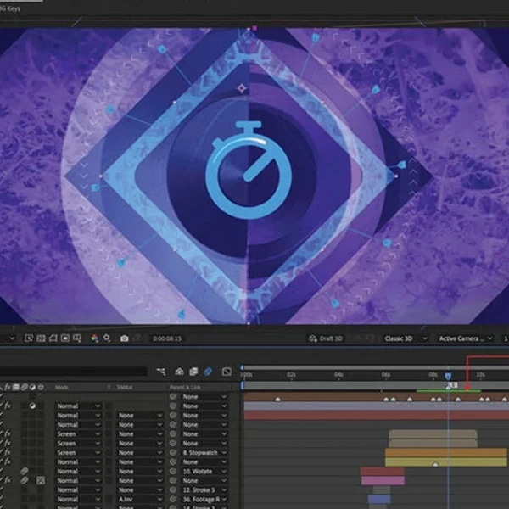Click the graph editor icon above the timeline

227,372
